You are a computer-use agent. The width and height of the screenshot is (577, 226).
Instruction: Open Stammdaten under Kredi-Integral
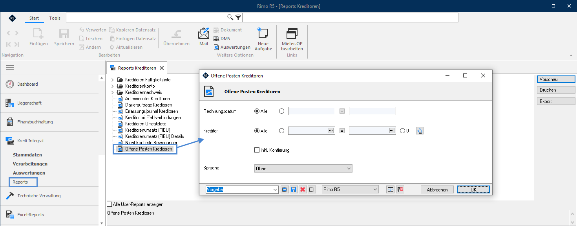27,155
